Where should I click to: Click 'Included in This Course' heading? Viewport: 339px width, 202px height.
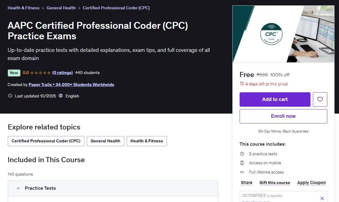tap(46, 160)
